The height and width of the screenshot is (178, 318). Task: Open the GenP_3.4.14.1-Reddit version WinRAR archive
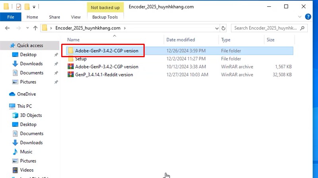click(x=104, y=75)
